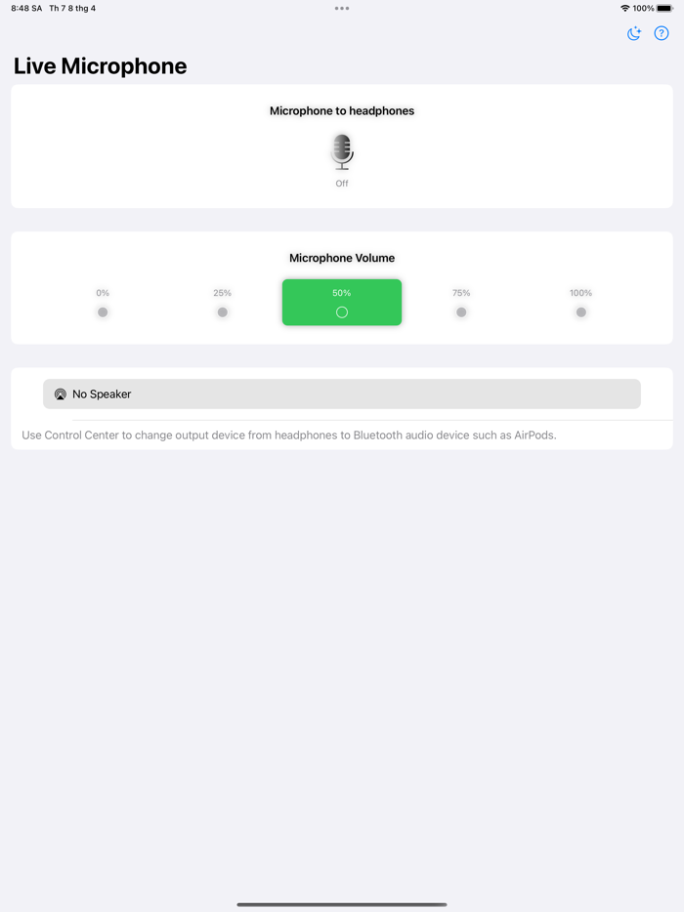This screenshot has width=684, height=912.
Task: Open help via the question mark icon
Action: pyautogui.click(x=662, y=33)
